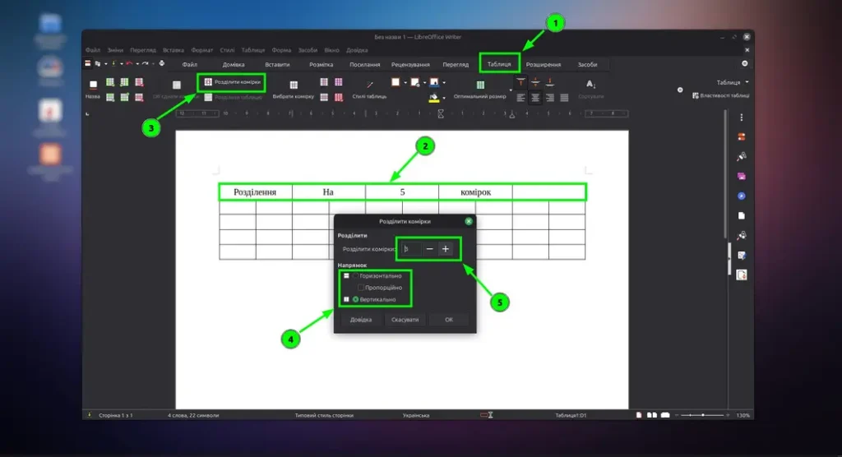Open Стилі таблиць styles icon

pyautogui.click(x=369, y=85)
